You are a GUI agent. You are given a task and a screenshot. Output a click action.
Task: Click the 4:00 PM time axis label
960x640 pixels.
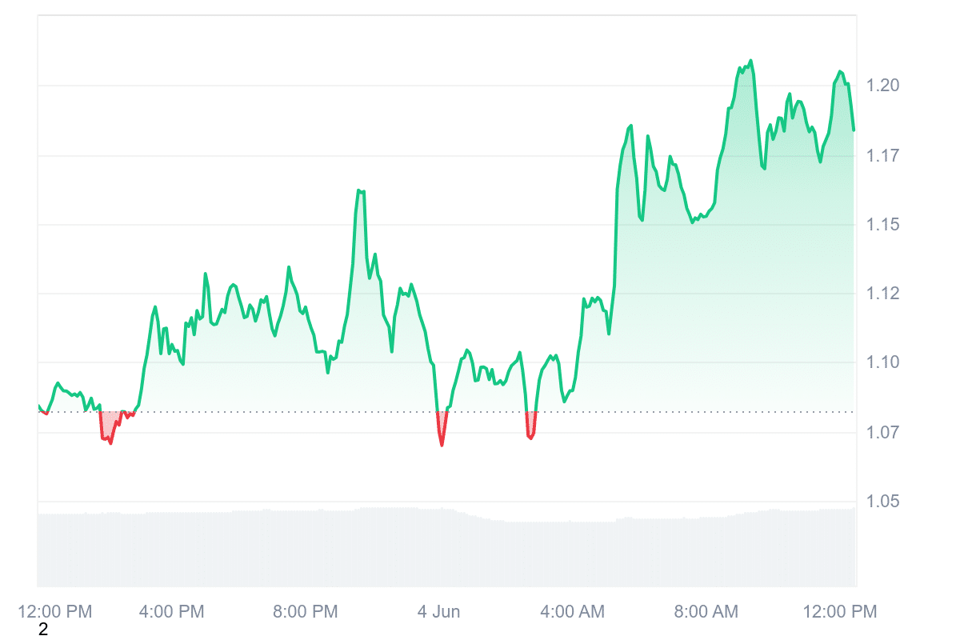click(172, 612)
